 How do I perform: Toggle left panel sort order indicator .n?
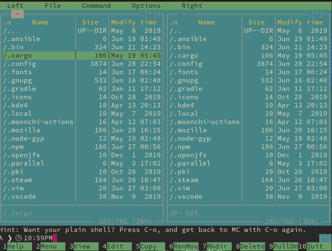(x=7, y=22)
